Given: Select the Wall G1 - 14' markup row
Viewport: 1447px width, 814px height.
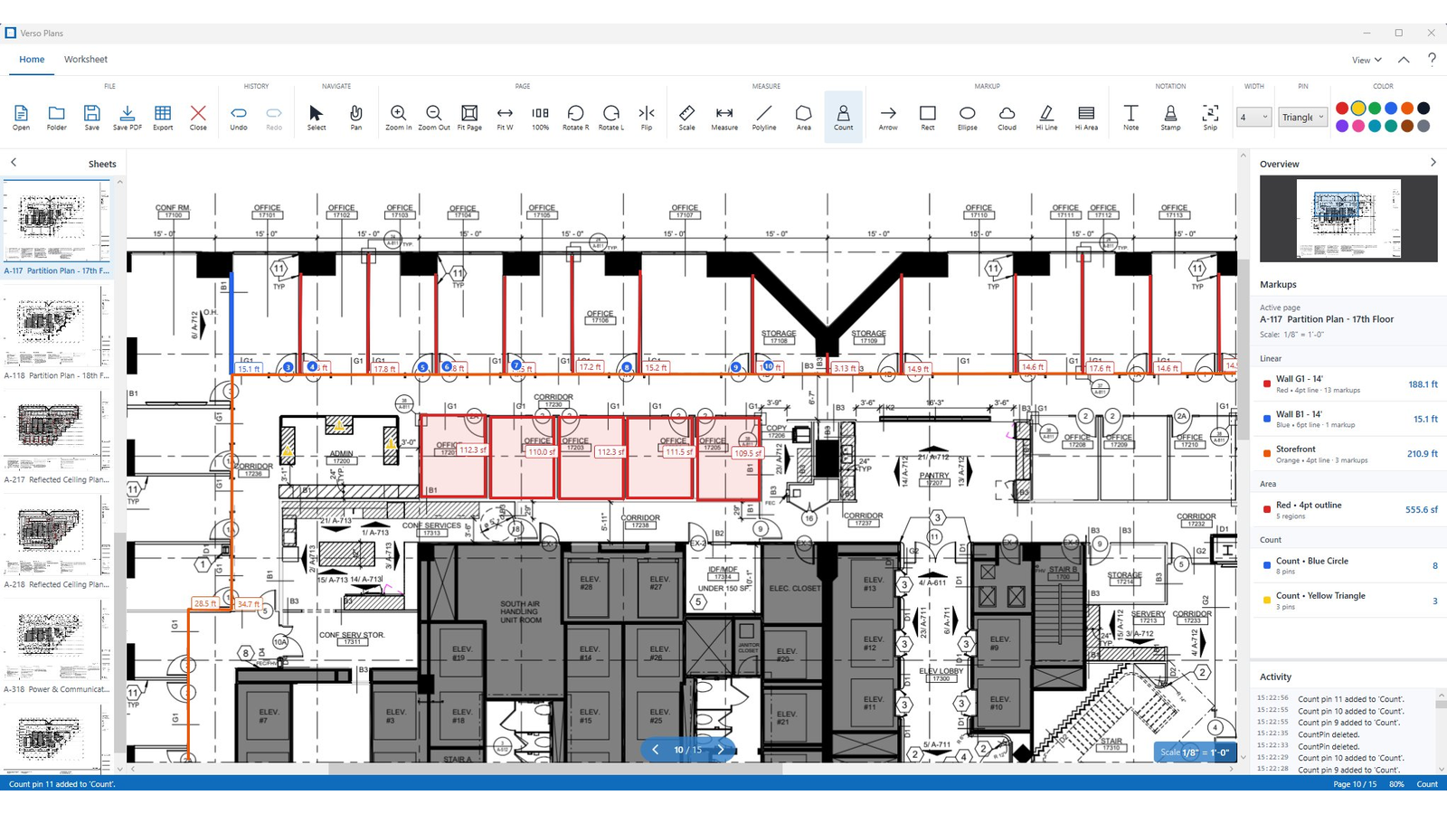Looking at the screenshot, I should tap(1348, 384).
